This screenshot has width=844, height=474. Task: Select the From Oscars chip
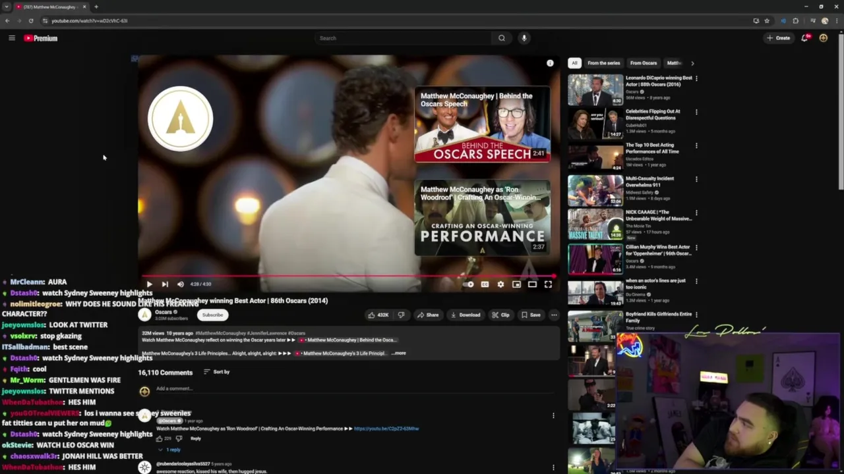[x=644, y=63]
